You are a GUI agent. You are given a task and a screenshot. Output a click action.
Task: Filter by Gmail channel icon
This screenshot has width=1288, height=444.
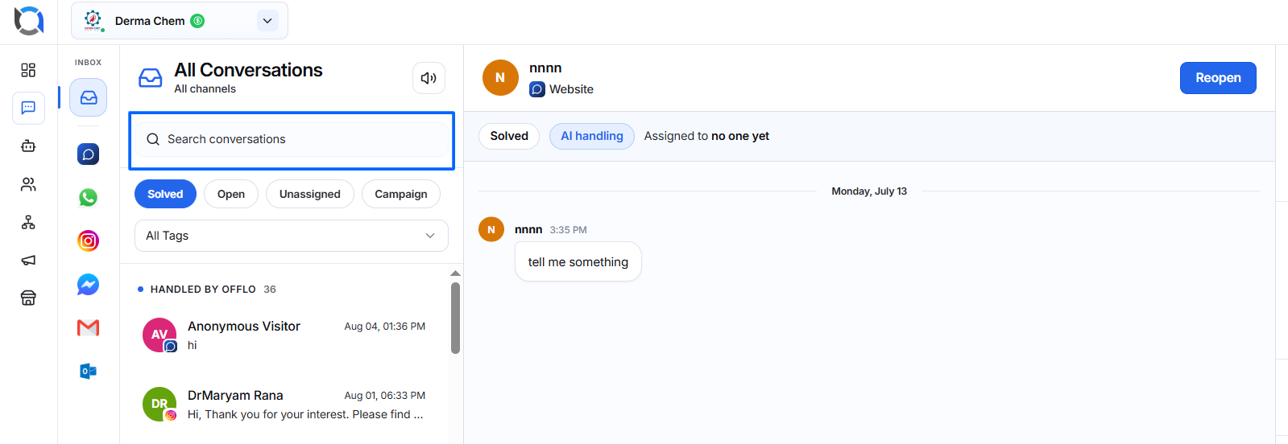tap(88, 327)
